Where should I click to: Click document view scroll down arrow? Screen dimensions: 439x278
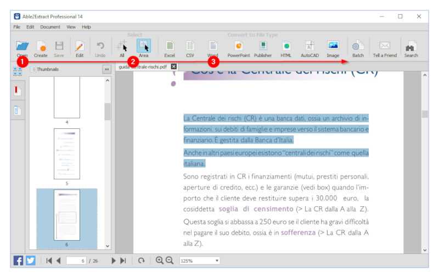point(425,250)
